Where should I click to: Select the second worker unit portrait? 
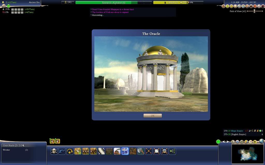57,141
